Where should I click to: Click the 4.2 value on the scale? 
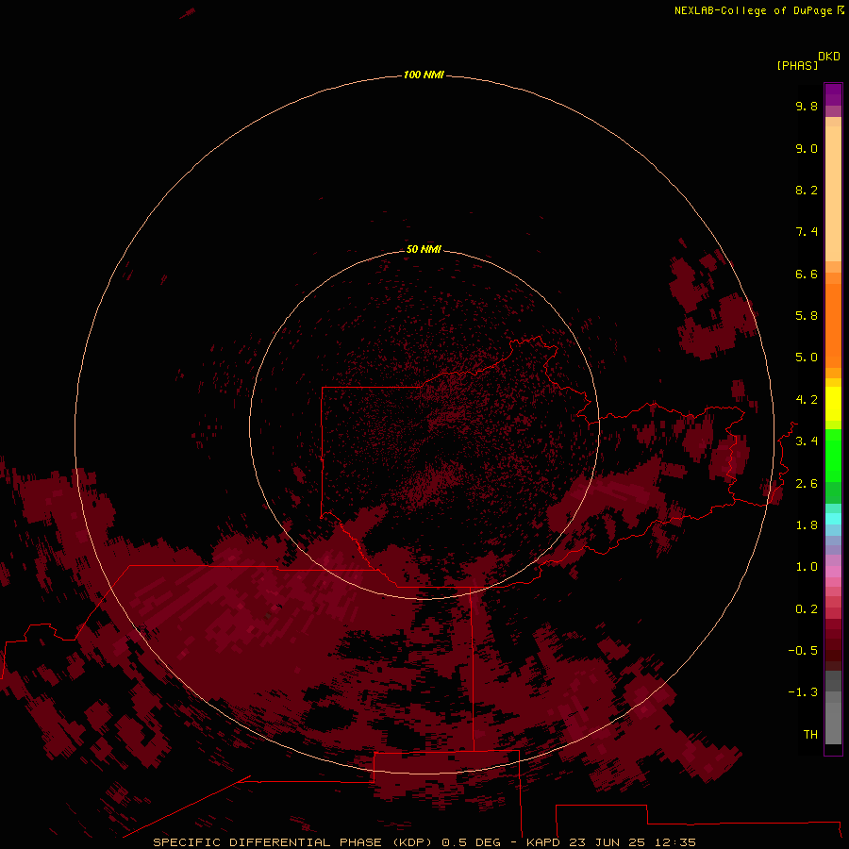tap(807, 400)
